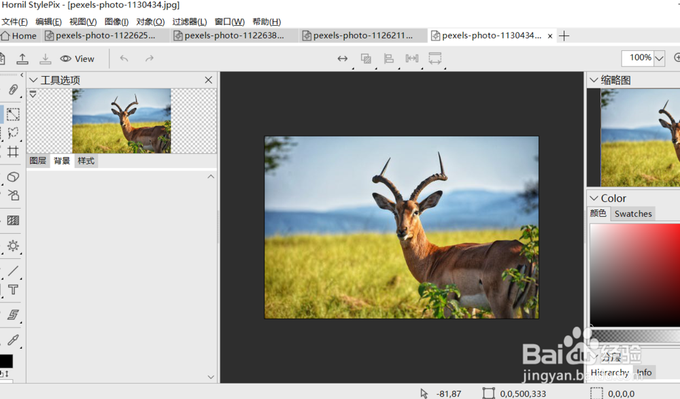Image resolution: width=680 pixels, height=399 pixels.
Task: Open the 帮助(H) menu
Action: point(267,22)
